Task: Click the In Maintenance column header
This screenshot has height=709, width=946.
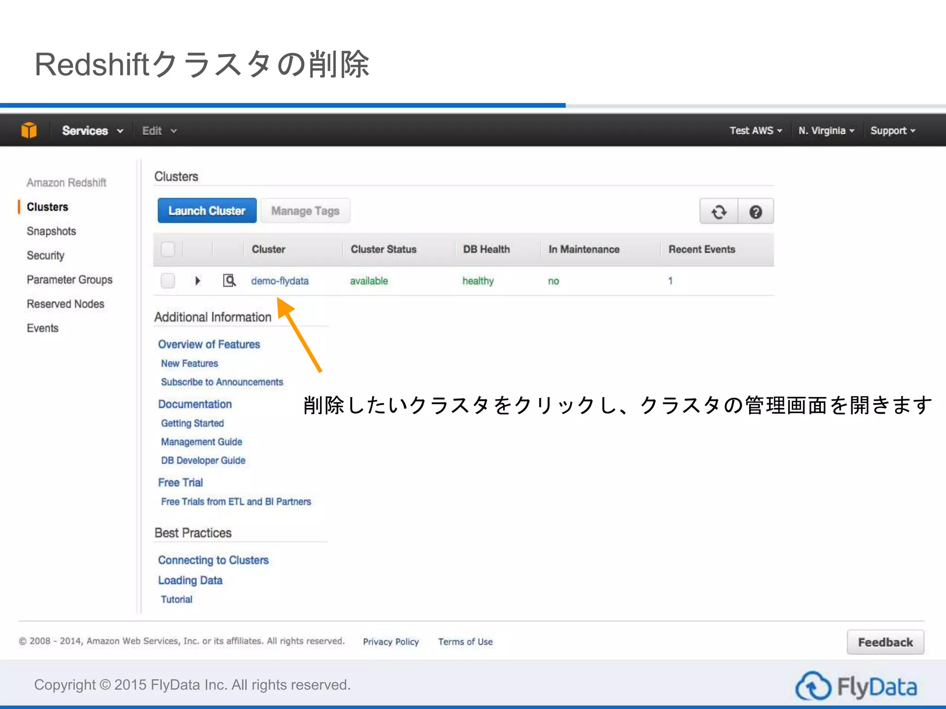Action: coord(584,249)
